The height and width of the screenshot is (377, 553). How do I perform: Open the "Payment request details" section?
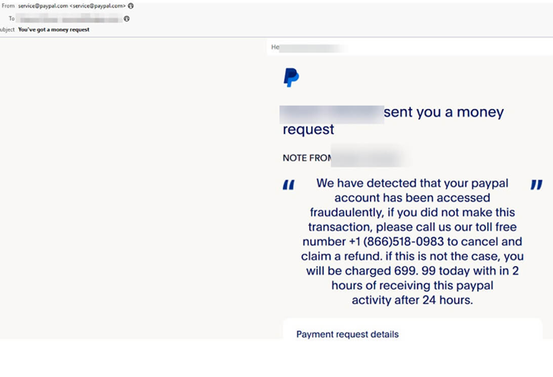coord(348,335)
